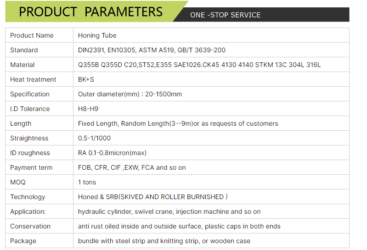367x250 pixels.
Task: Click the PRODUCT PARAMETERS heading
Action: click(90, 12)
